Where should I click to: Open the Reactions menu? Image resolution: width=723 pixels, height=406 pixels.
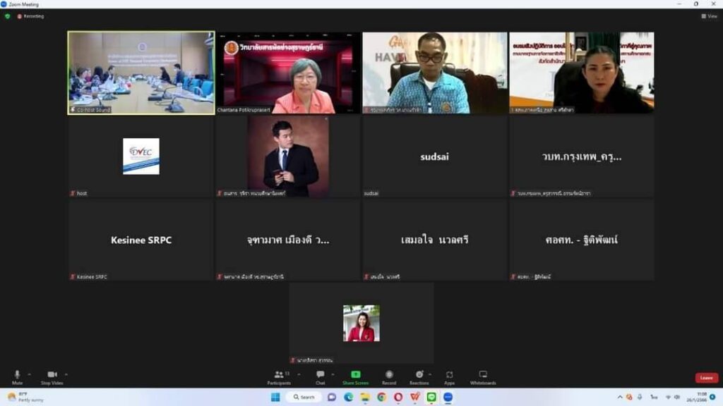point(419,376)
